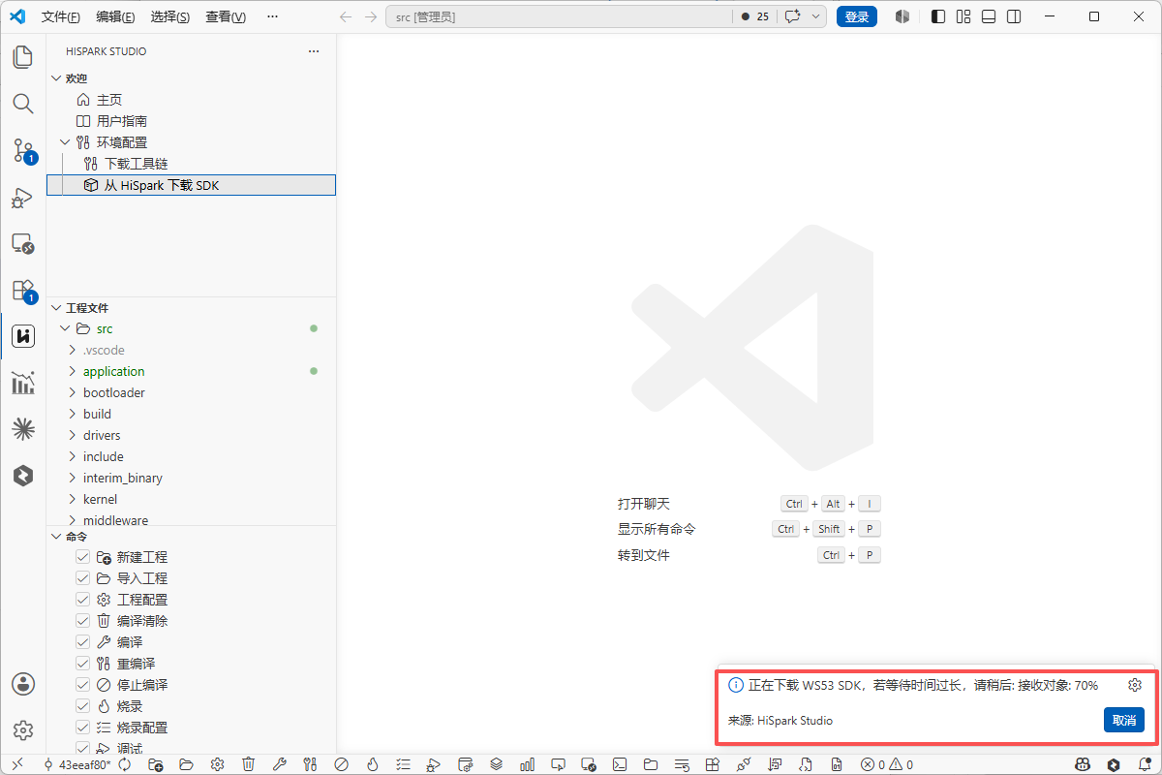1162x775 pixels.
Task: Click the open folder icon after new project in status bar
Action: 186,764
